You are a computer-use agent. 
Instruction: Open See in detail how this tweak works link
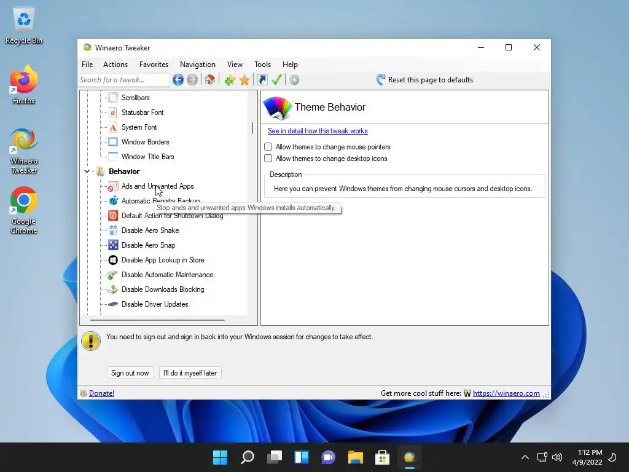[318, 131]
